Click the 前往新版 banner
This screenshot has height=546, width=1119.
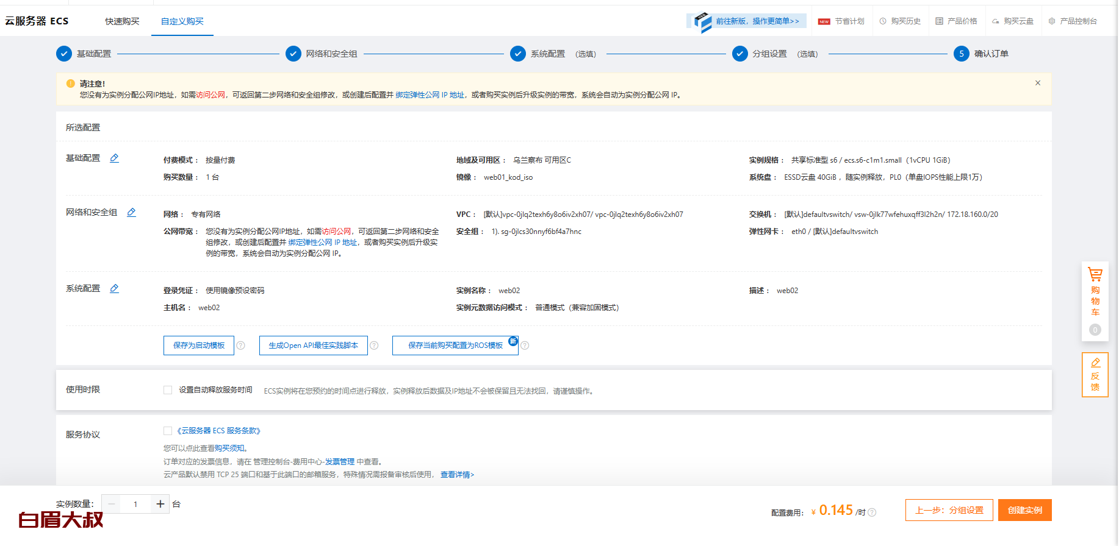point(746,21)
